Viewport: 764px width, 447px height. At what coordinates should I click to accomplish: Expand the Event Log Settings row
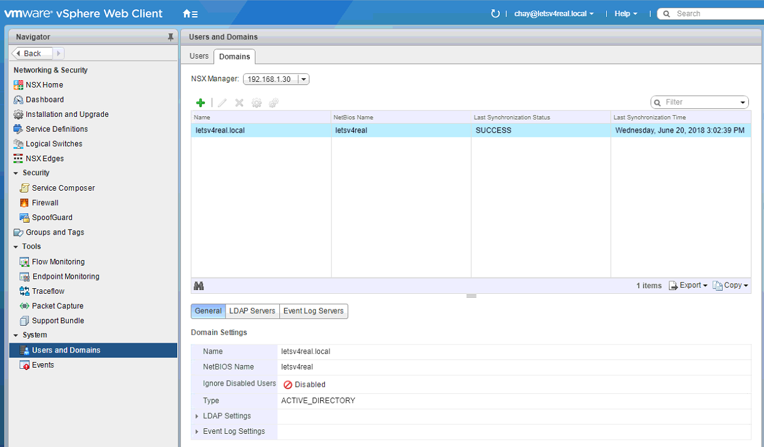[x=197, y=432]
